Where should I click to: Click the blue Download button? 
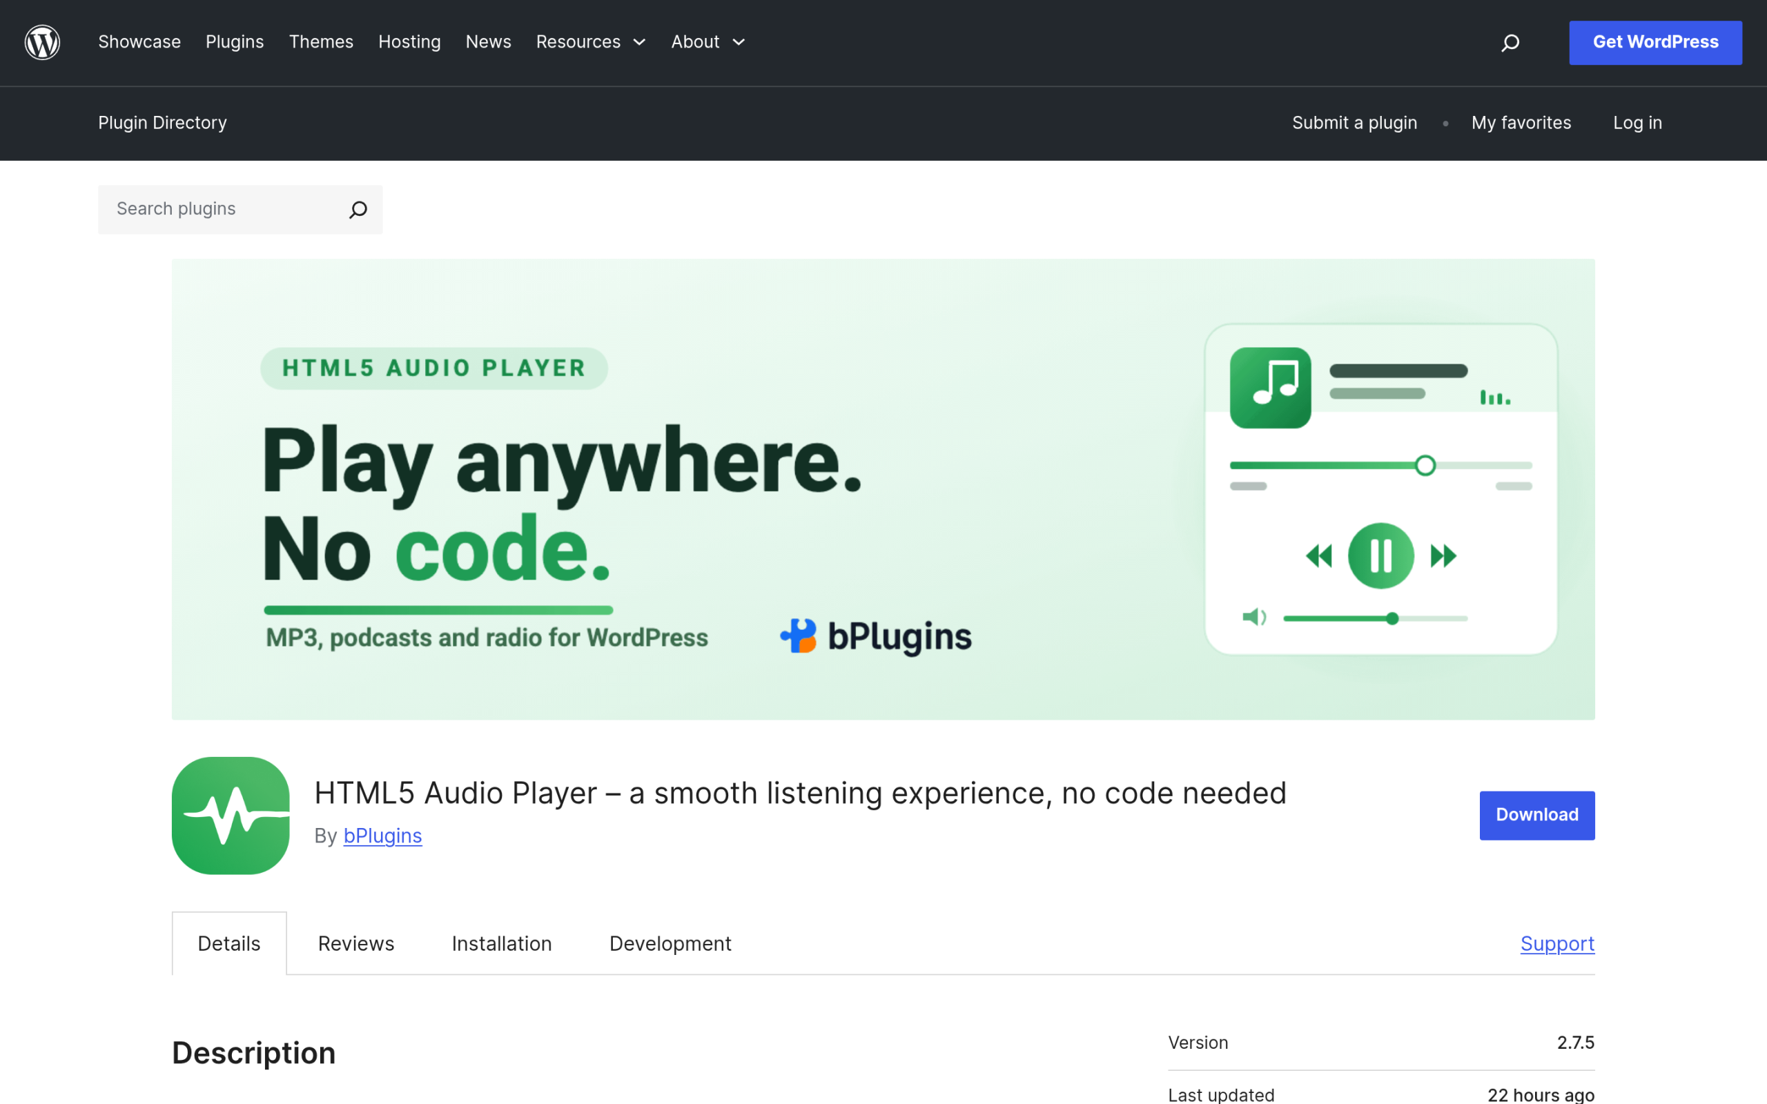[1537, 815]
